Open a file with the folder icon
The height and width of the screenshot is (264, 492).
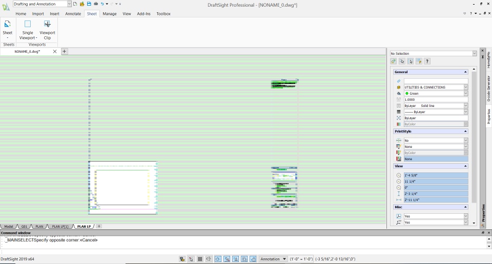pyautogui.click(x=82, y=4)
